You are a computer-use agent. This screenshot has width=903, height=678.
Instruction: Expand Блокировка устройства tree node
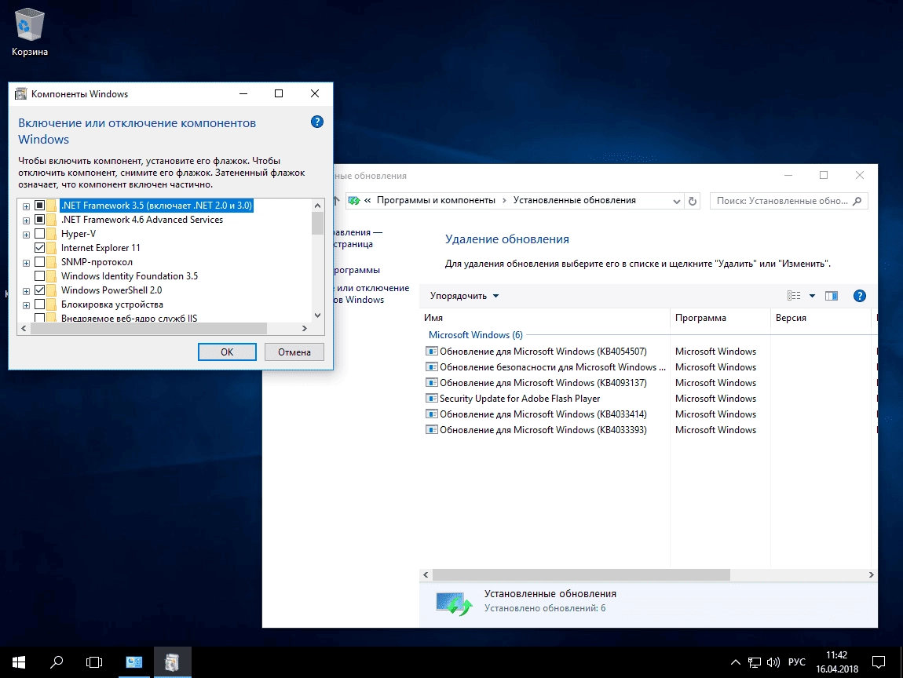pyautogui.click(x=26, y=305)
